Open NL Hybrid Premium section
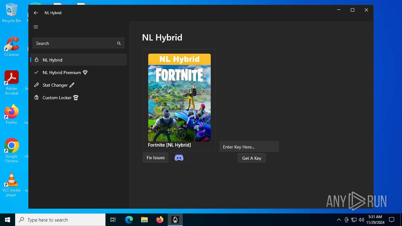This screenshot has width=402, height=226. tap(79, 73)
